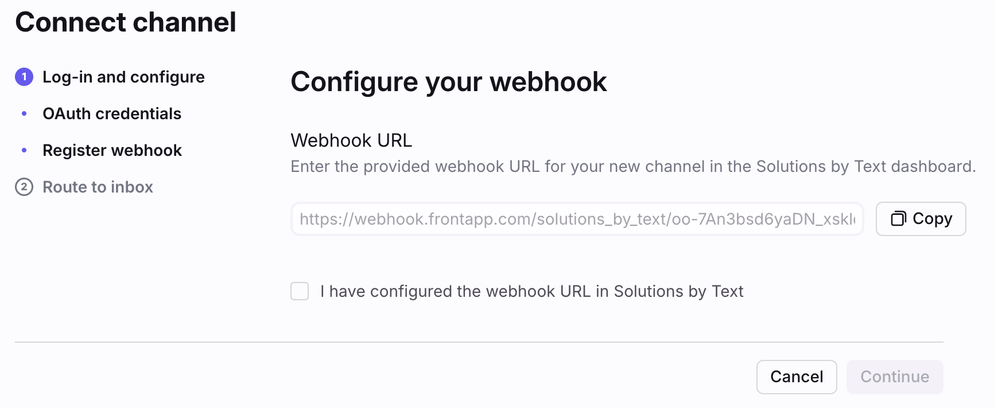Click the purple step 1 circle icon

tap(24, 77)
